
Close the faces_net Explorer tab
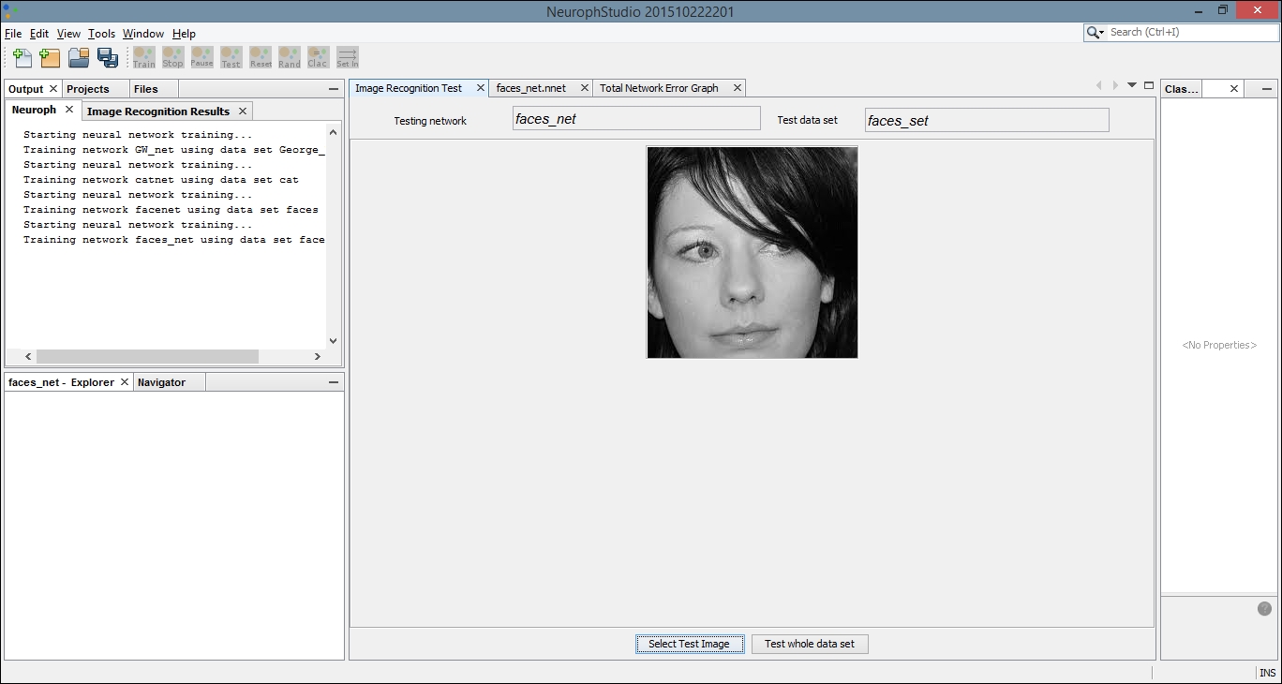pyautogui.click(x=125, y=382)
